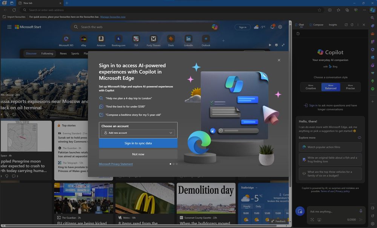
Task: Open Edge sidebar settings gear
Action: coord(372,224)
